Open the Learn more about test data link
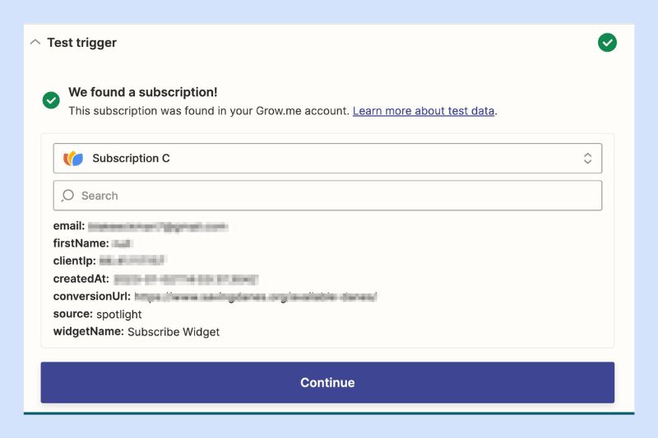Screen dimensions: 658x438 (424, 111)
